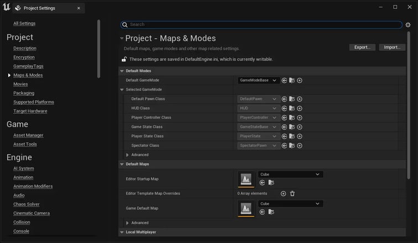Use selected asset arrow for Default Pawn Class
418x243 pixels.
[284, 99]
